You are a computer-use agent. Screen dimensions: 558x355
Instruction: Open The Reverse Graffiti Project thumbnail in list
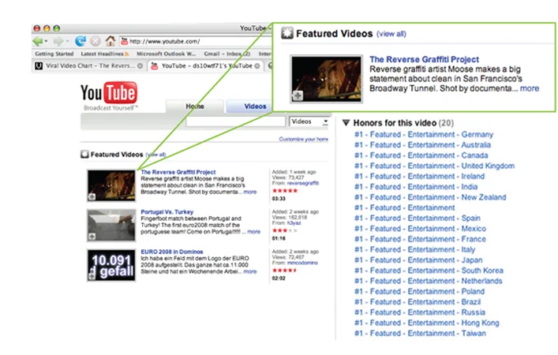[111, 185]
